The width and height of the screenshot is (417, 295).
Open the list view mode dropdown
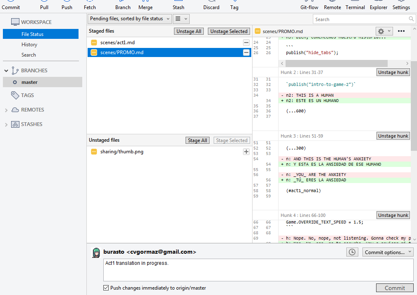181,19
